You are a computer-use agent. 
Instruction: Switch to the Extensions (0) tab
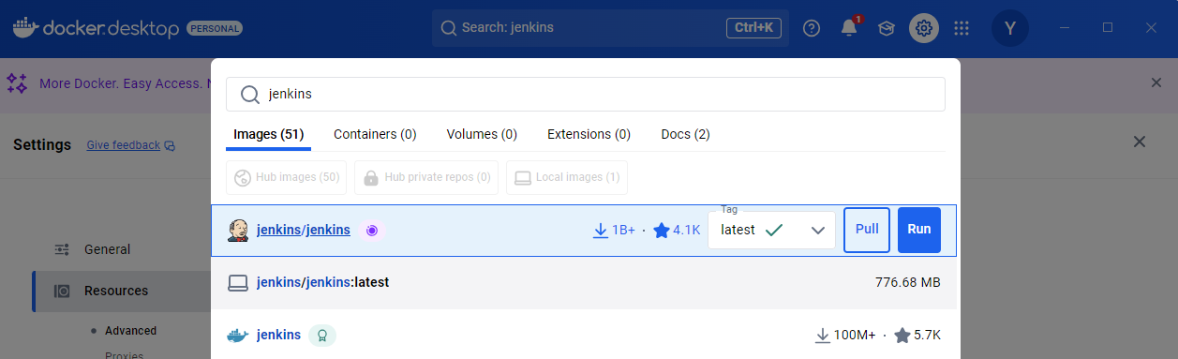(x=589, y=134)
